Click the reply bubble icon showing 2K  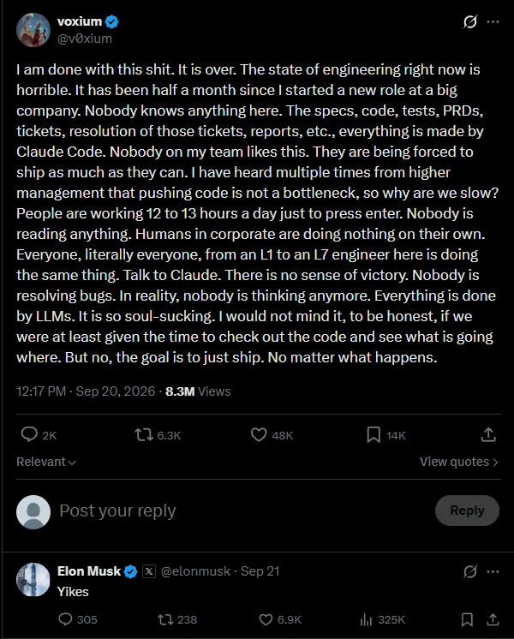click(x=29, y=434)
